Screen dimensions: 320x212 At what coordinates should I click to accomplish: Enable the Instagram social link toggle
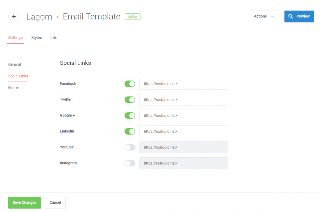(130, 163)
